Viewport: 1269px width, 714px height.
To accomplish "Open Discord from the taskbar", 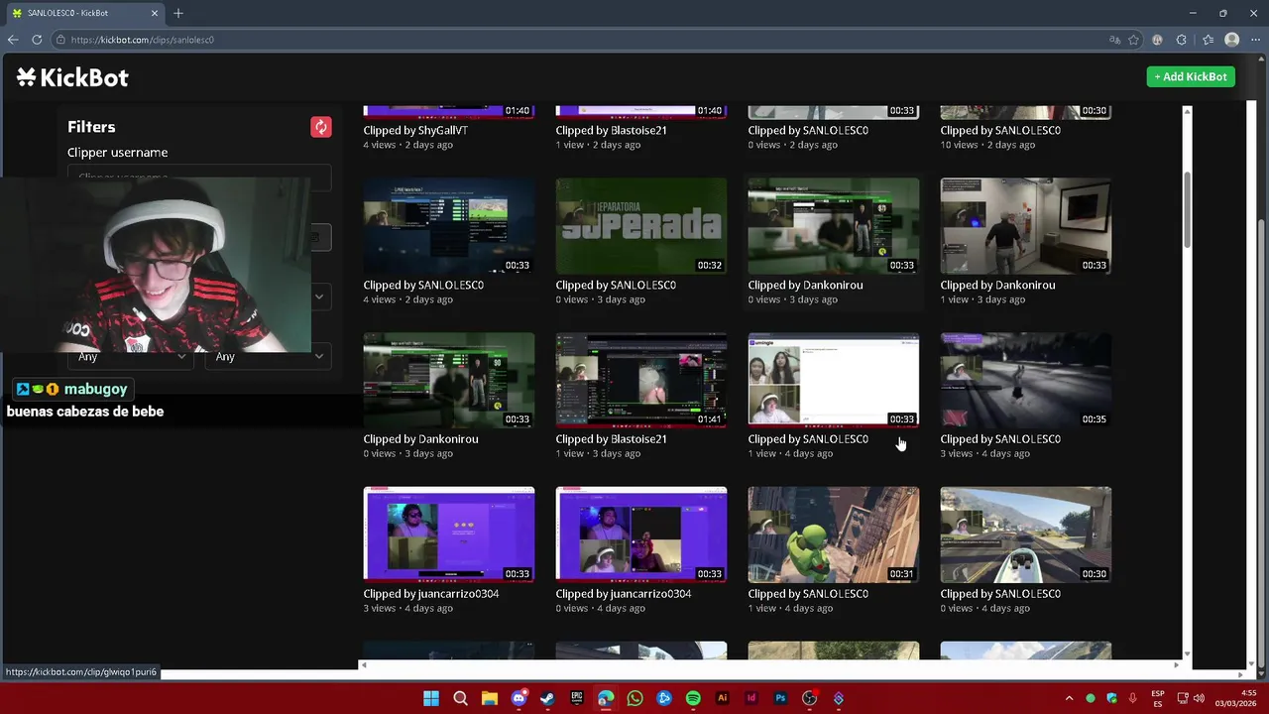I will coord(519,698).
